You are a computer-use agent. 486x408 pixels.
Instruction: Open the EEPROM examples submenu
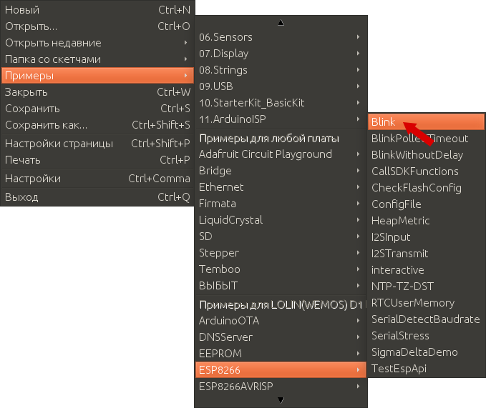point(281,353)
